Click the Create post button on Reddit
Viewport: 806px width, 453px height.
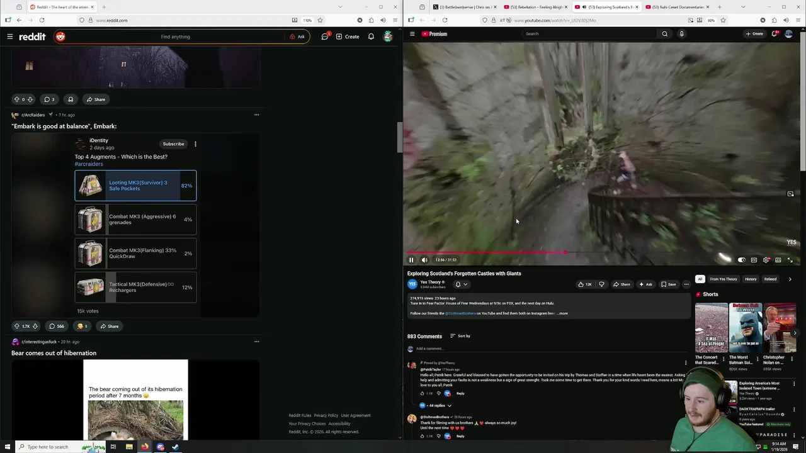pyautogui.click(x=348, y=36)
